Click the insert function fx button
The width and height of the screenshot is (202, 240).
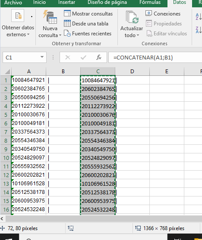pyautogui.click(x=98, y=57)
